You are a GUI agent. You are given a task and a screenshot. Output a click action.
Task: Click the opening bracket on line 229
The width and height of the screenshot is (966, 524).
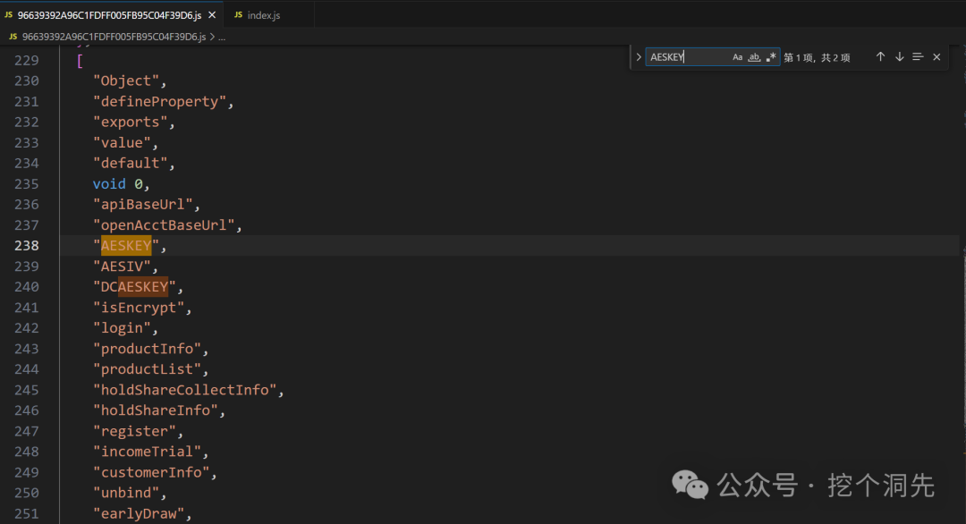pos(80,60)
